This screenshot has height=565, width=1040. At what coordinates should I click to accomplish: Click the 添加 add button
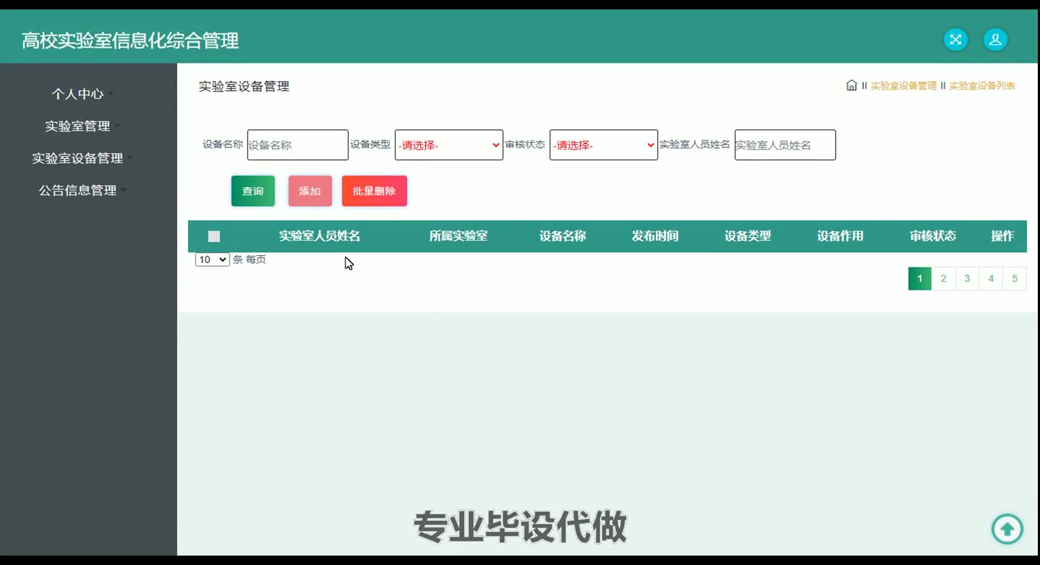(310, 191)
